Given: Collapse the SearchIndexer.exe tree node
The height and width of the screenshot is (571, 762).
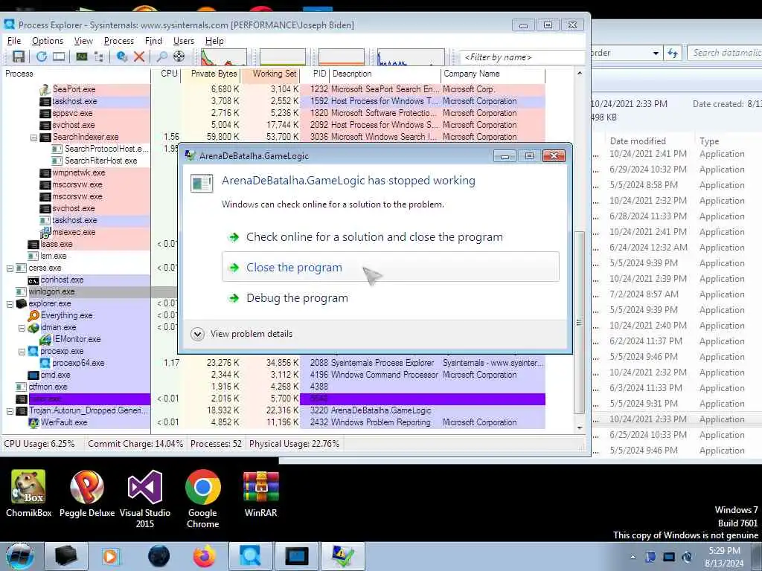Looking at the screenshot, I should click(33, 138).
